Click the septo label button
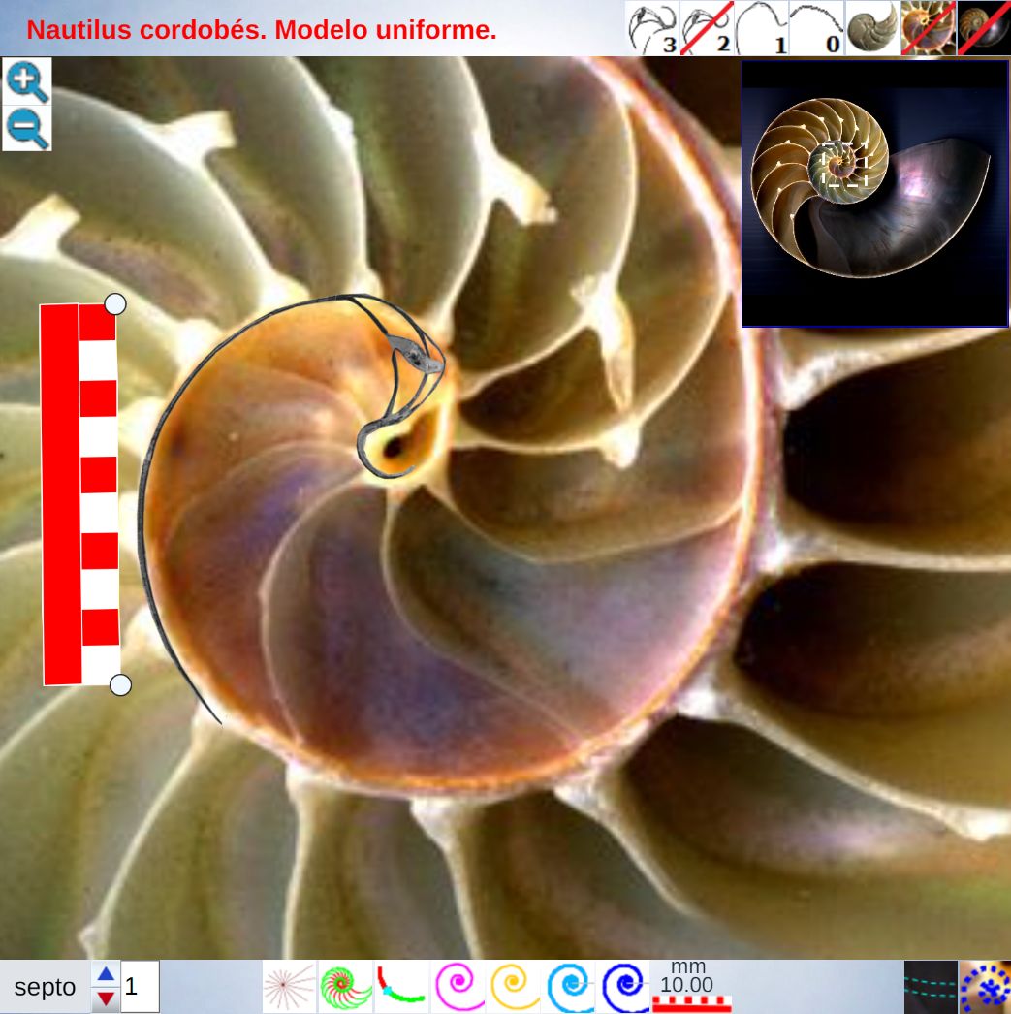 (45, 987)
